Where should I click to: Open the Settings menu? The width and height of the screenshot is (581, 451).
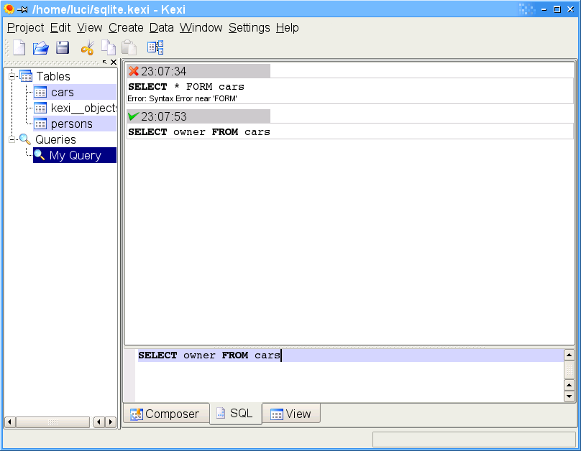tap(249, 27)
